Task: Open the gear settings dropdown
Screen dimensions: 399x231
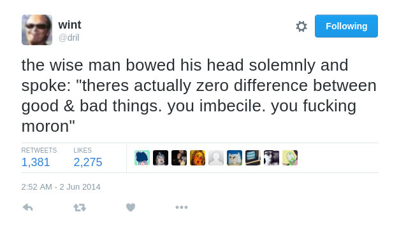Action: pos(301,26)
